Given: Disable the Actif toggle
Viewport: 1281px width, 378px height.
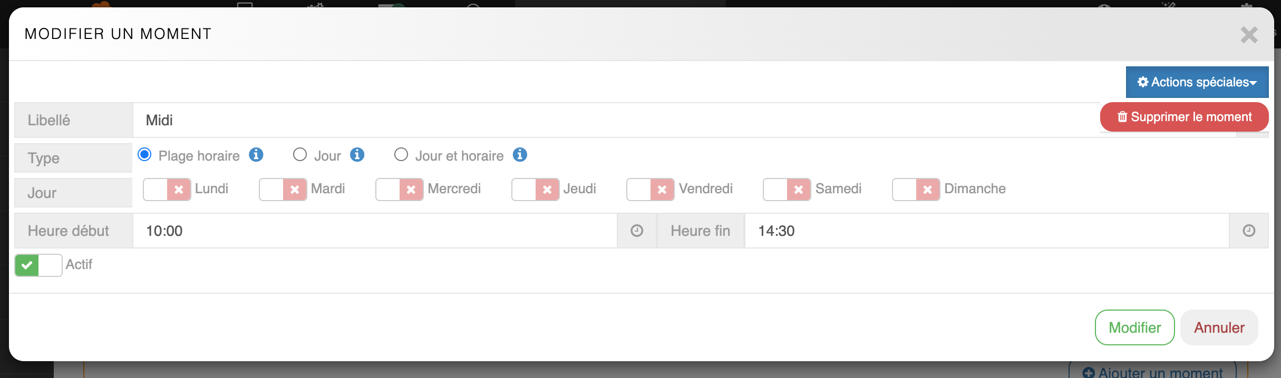Looking at the screenshot, I should click(x=38, y=265).
